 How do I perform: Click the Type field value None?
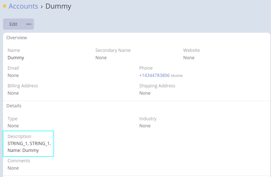click(x=13, y=126)
